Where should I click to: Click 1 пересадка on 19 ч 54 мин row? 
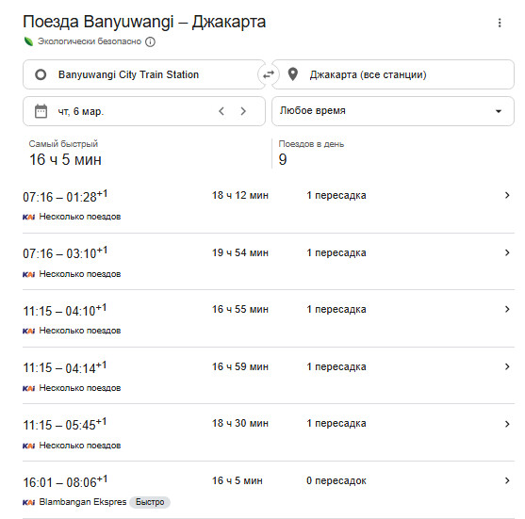click(336, 253)
